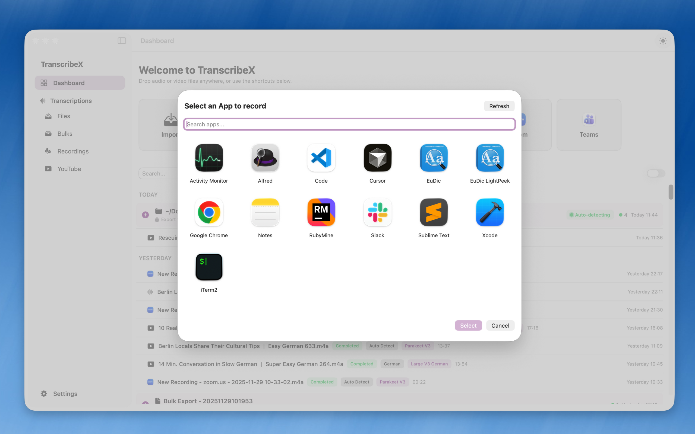Focus the Search apps field
The image size is (695, 434).
tap(349, 124)
